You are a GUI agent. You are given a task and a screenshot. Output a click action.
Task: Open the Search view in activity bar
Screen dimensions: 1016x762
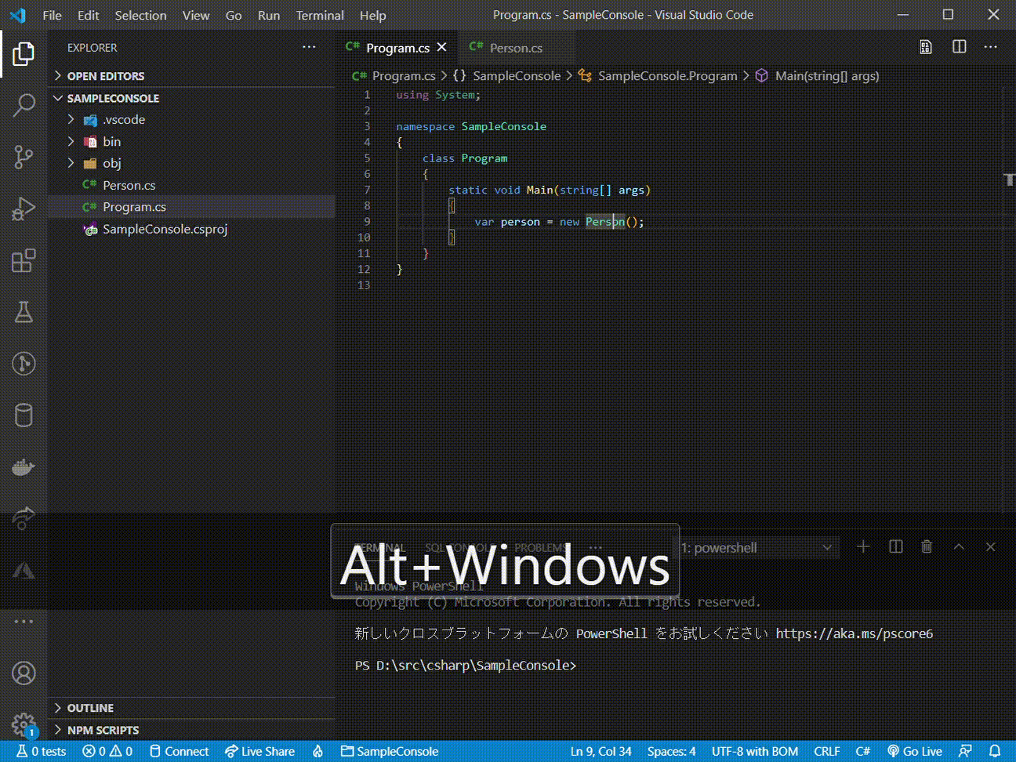pyautogui.click(x=24, y=105)
